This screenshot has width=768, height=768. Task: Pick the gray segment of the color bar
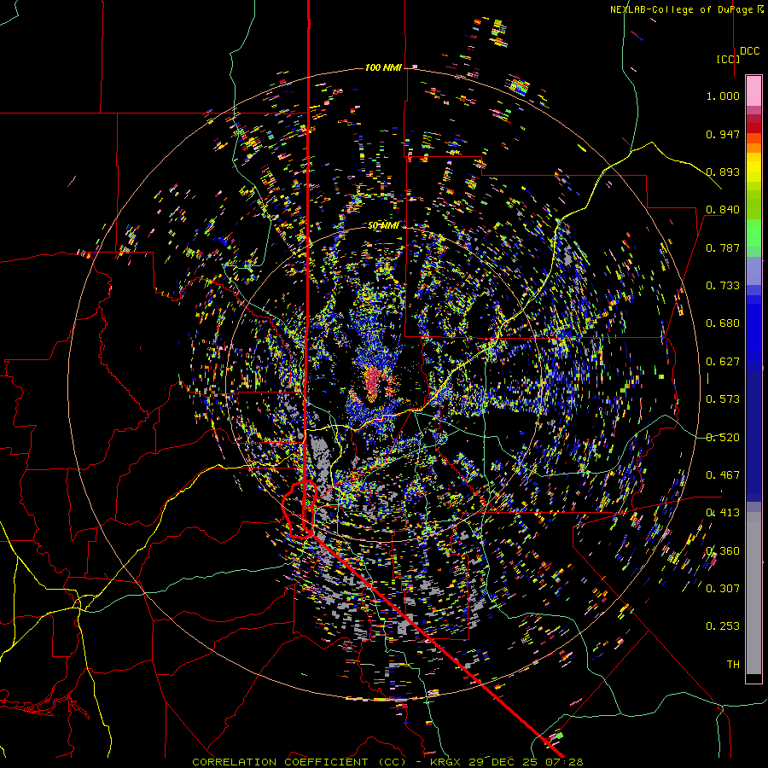[x=753, y=593]
